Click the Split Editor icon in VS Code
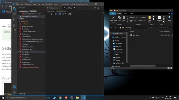 (98, 8)
